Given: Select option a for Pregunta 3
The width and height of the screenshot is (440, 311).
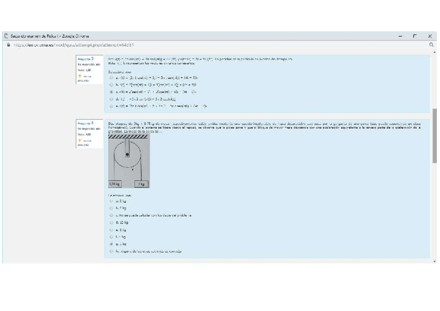Looking at the screenshot, I should (x=112, y=77).
